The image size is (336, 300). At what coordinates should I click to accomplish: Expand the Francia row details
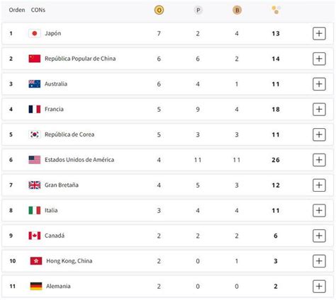[x=319, y=109]
